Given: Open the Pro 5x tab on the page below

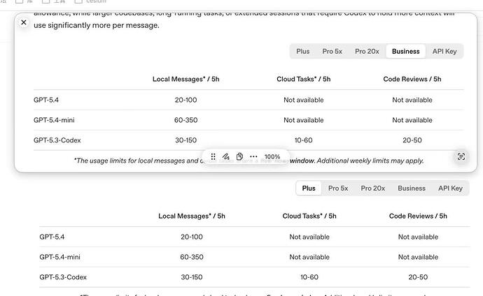Looking at the screenshot, I should (x=338, y=188).
